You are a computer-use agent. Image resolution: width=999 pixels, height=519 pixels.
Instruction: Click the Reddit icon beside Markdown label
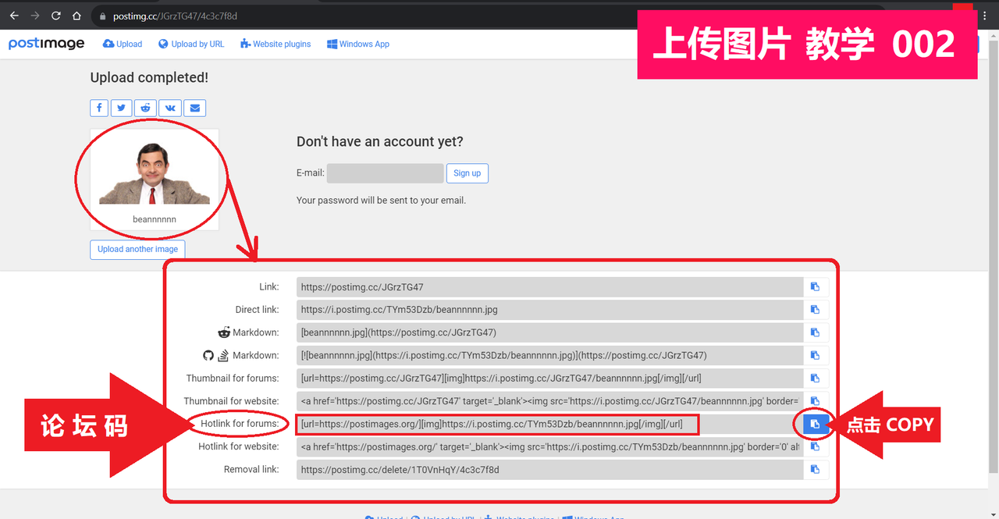[225, 332]
